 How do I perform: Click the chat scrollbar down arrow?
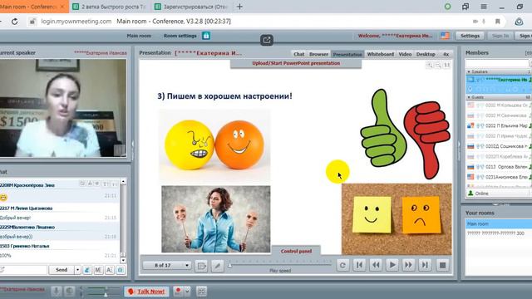click(x=123, y=260)
